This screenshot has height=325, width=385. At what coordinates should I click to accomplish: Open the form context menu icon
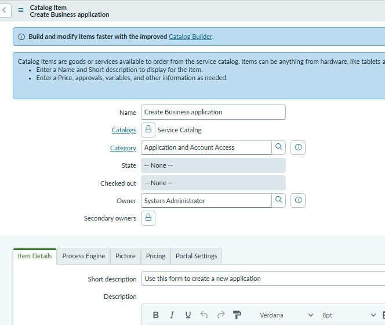pyautogui.click(x=21, y=10)
